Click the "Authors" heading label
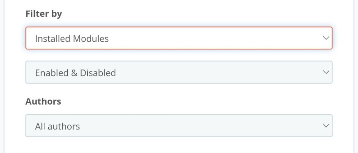358x153 pixels. (43, 101)
